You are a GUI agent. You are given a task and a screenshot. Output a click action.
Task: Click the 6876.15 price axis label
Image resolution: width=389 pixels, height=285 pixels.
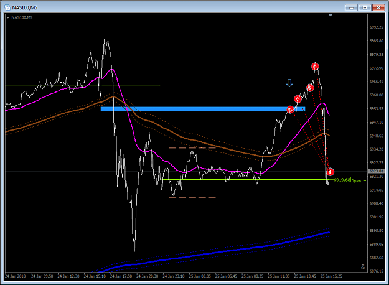tap(376, 271)
